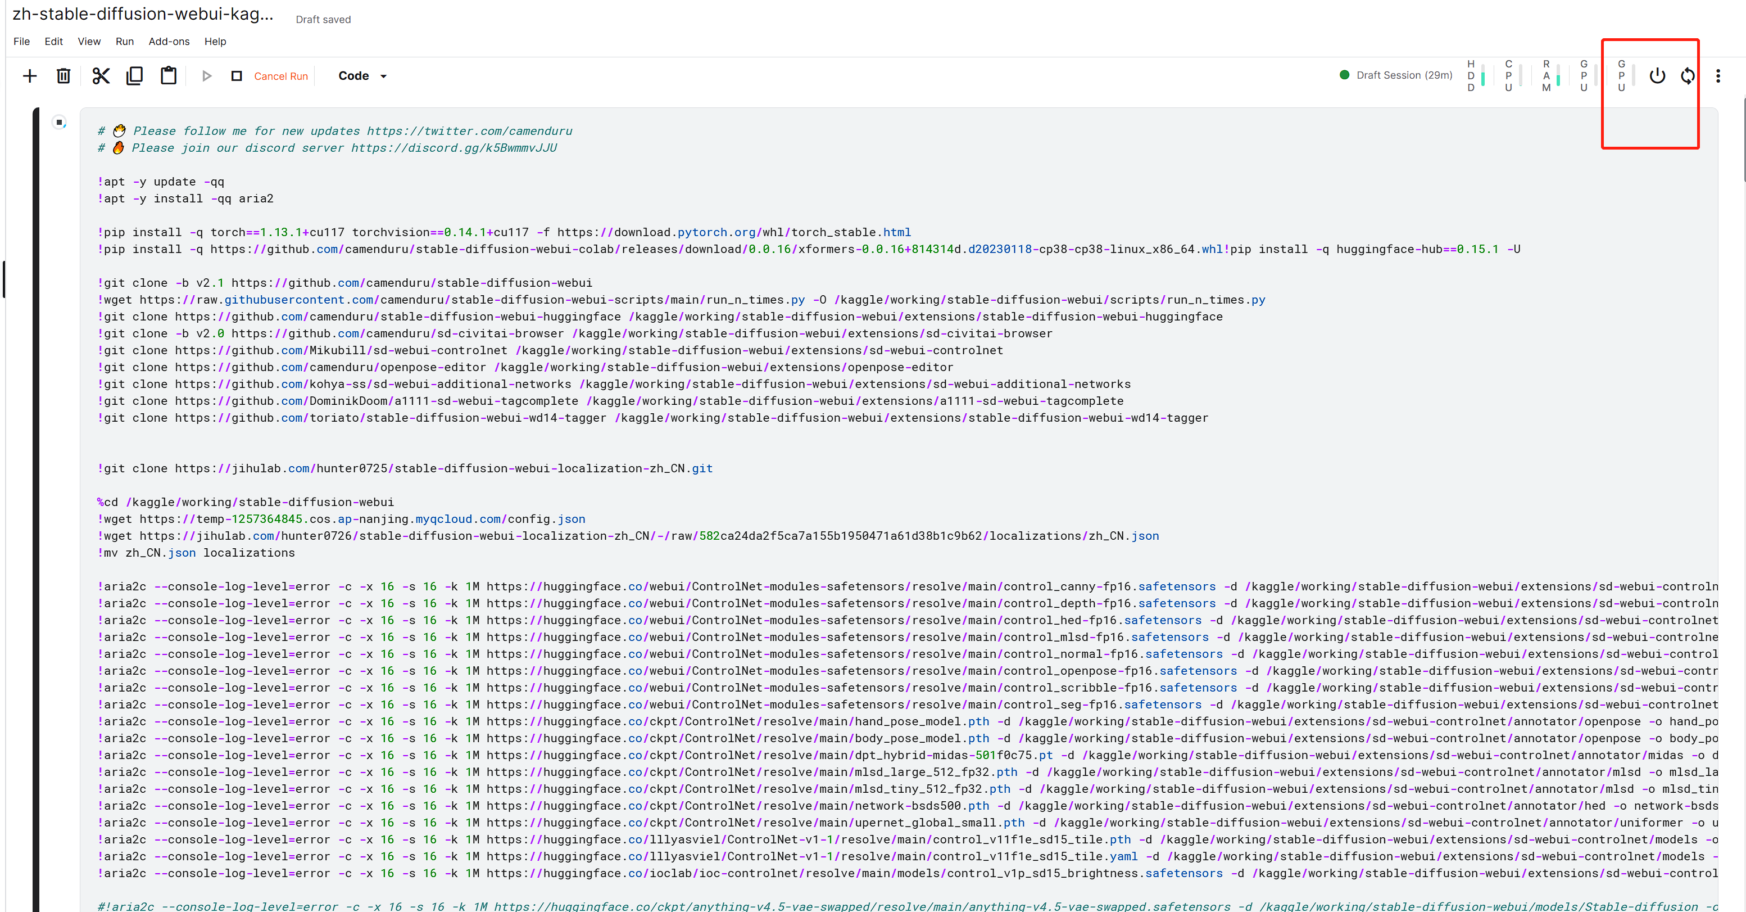1746x912 pixels.
Task: Add a new cell with plus icon
Action: tap(29, 76)
